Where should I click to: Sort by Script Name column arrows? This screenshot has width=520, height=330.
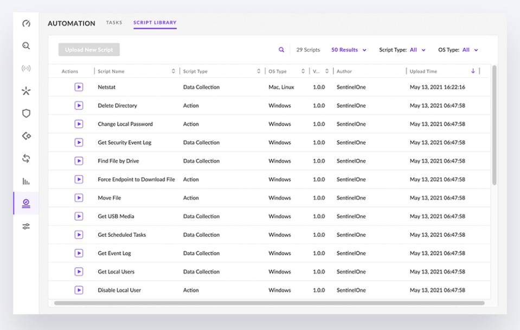[173, 71]
